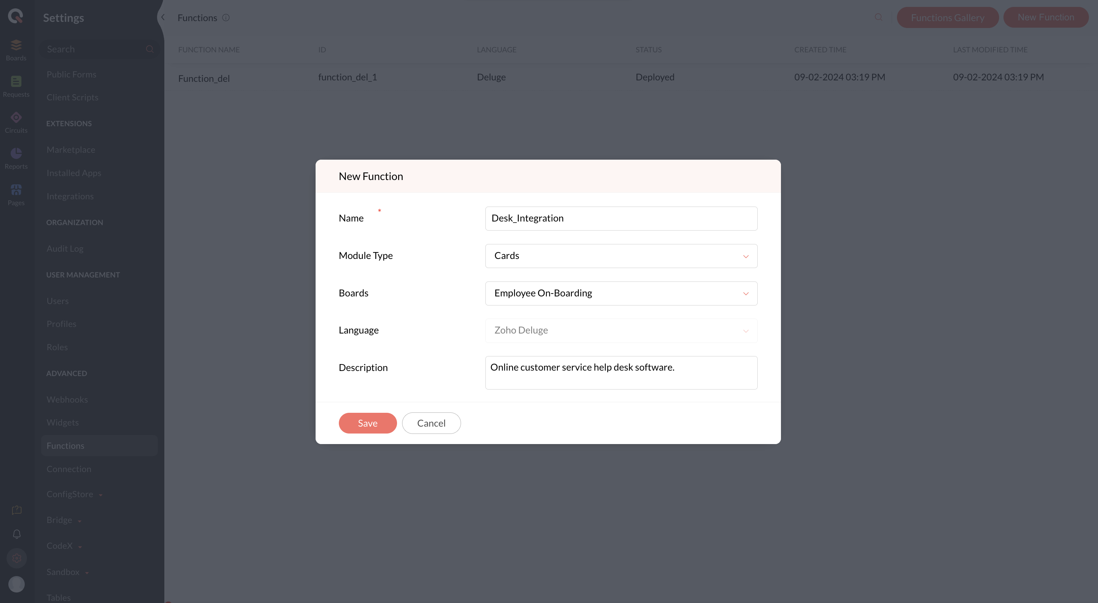Screen dimensions: 1098x603
Task: Expand the Bridge menu arrow
Action: pyautogui.click(x=79, y=521)
